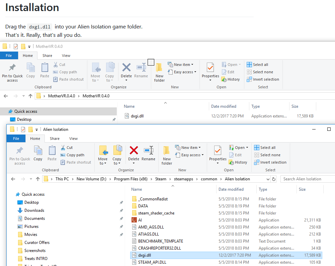Click Cut in MotherVR window ribbon
This screenshot has width=335, height=266.
click(x=59, y=65)
